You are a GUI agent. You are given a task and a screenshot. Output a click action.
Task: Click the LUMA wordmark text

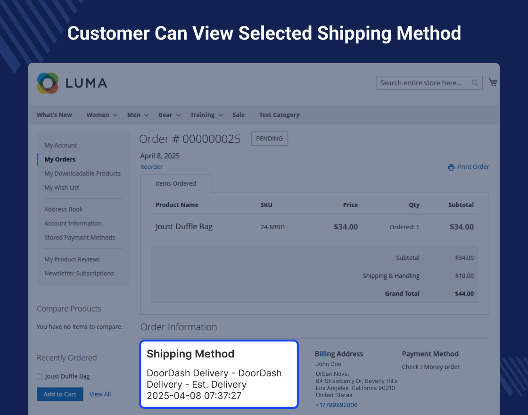point(87,83)
